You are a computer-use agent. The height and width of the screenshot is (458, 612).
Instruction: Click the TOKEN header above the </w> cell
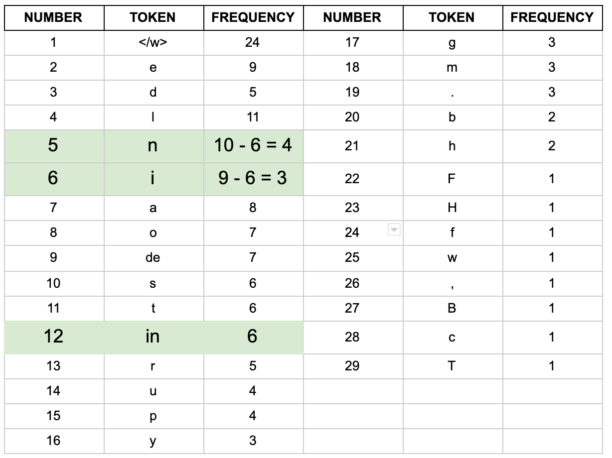[153, 17]
